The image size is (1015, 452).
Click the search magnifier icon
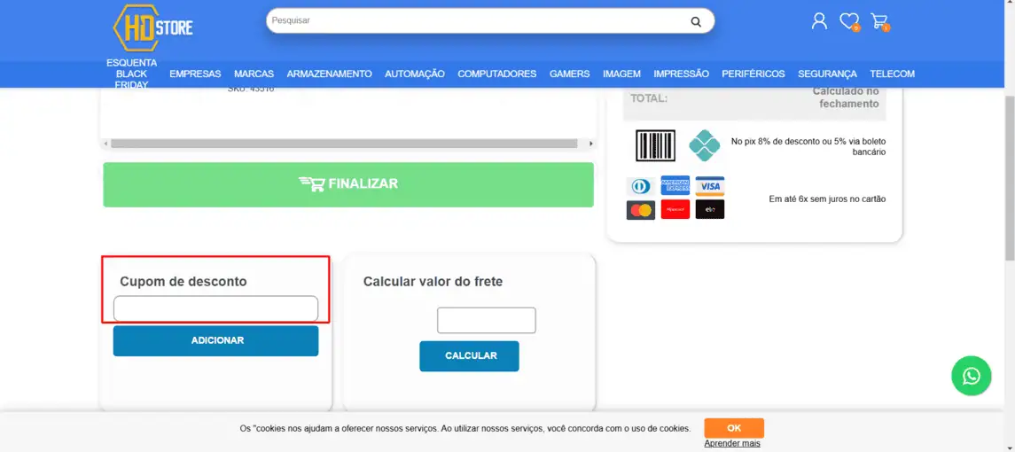pyautogui.click(x=696, y=21)
